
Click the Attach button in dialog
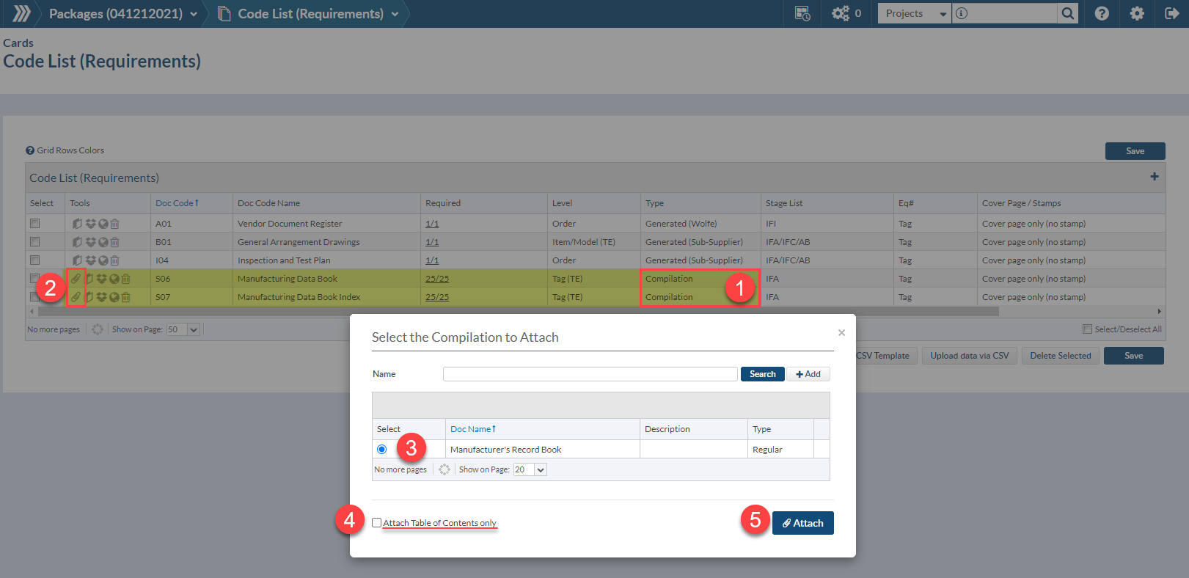[803, 523]
